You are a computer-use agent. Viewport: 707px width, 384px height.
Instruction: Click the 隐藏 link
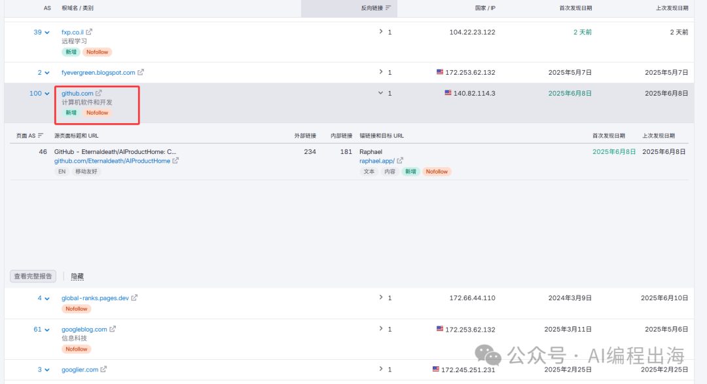77,277
